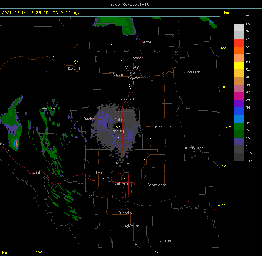Select the yellow diamond marker below Cochrane
The image size is (262, 256).
[x=103, y=179]
